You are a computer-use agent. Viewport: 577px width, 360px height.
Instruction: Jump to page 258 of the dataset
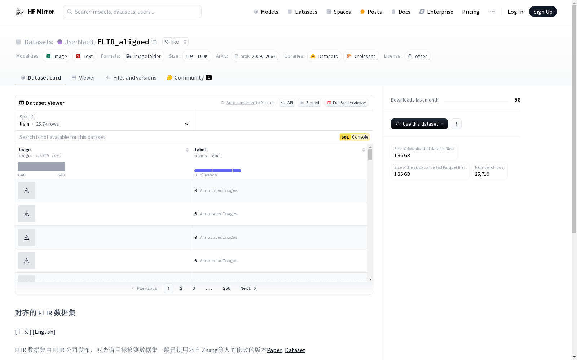pos(226,288)
